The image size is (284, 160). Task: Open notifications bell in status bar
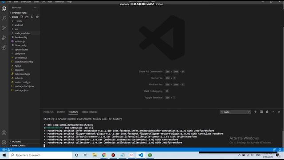pos(280,149)
